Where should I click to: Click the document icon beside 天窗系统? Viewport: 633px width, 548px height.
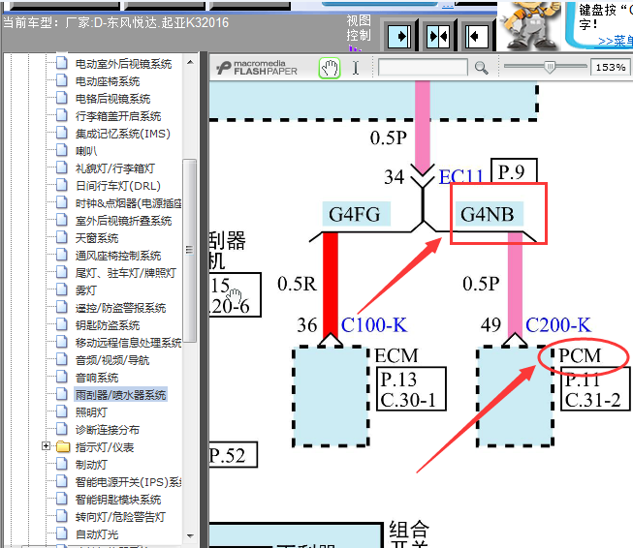click(x=62, y=237)
